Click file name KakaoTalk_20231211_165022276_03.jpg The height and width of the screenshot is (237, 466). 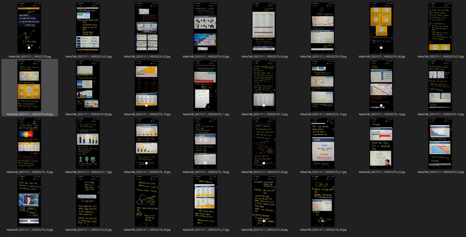pyautogui.click(x=206, y=56)
